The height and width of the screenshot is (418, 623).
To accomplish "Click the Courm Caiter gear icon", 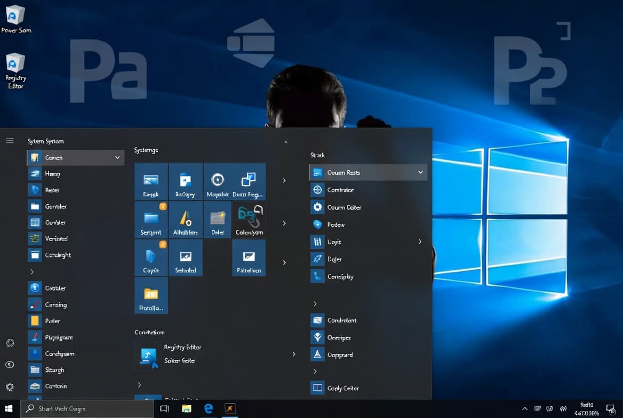I will (317, 207).
